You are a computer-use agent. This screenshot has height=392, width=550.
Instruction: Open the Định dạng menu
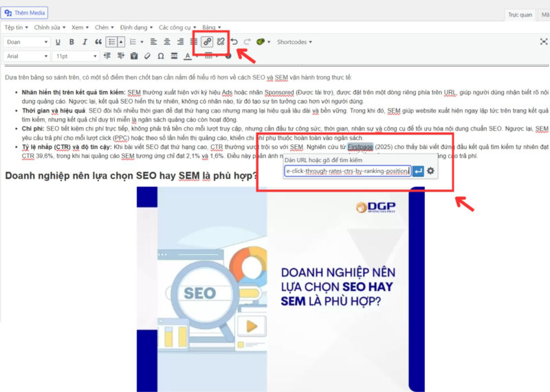(136, 27)
